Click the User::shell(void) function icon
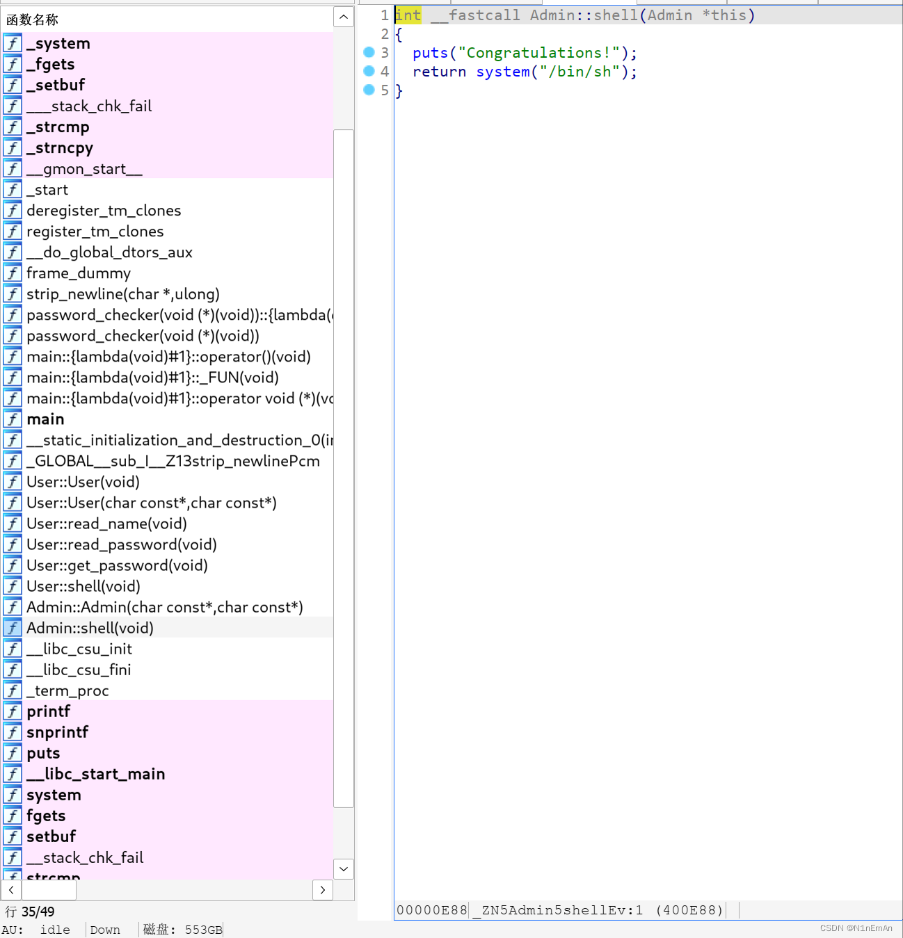 point(13,585)
